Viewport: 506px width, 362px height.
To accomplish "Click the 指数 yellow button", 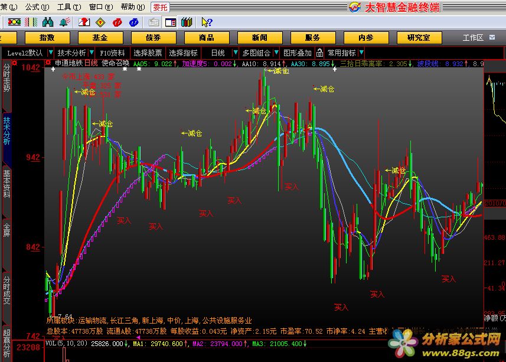I will pyautogui.click(x=47, y=38).
